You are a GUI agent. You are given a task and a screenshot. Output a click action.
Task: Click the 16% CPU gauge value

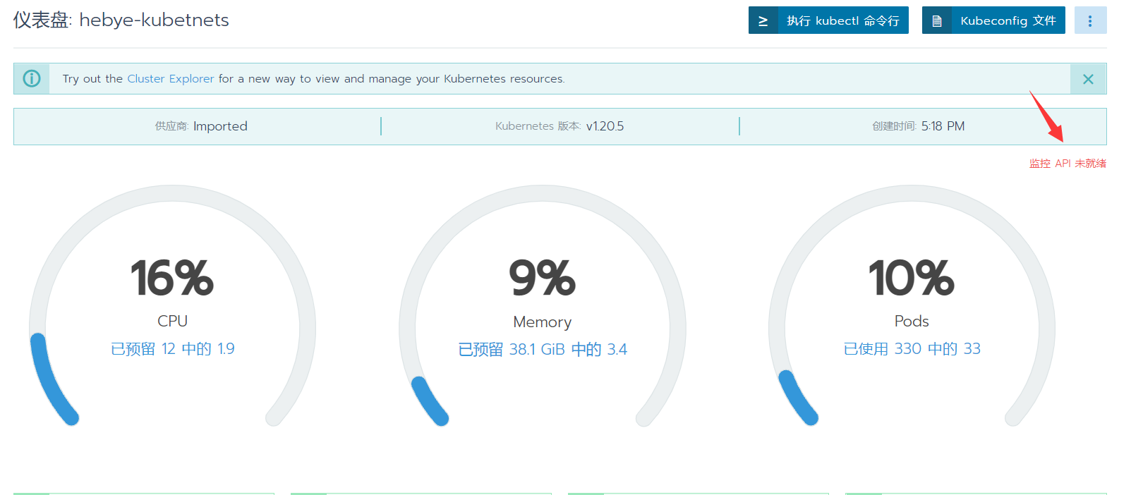(x=172, y=278)
